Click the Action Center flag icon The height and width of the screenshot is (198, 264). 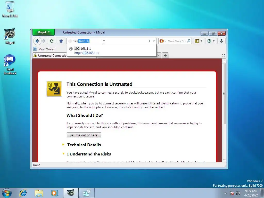(232, 193)
